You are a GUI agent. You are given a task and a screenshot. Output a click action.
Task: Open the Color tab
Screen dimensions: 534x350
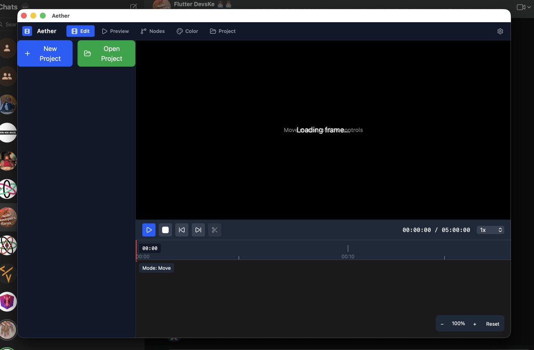[x=187, y=31]
